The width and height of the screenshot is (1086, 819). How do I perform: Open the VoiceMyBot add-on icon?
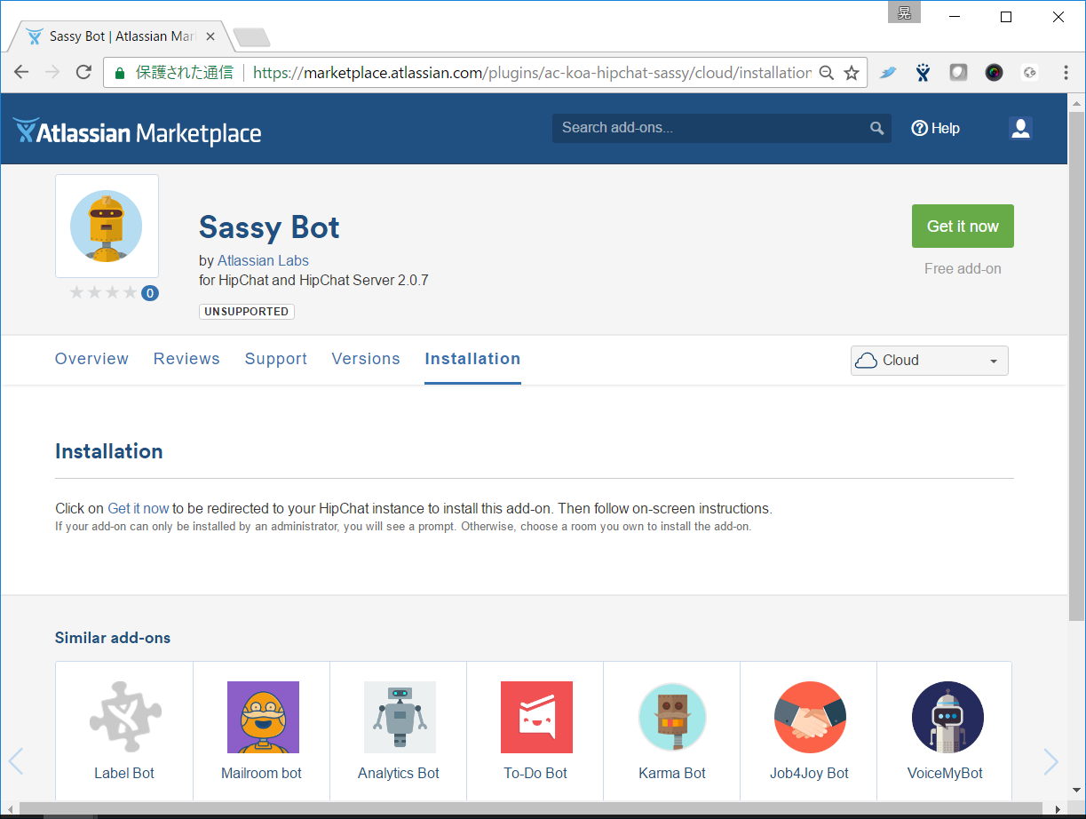947,717
